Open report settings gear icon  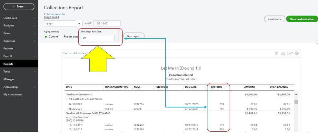coord(297,53)
